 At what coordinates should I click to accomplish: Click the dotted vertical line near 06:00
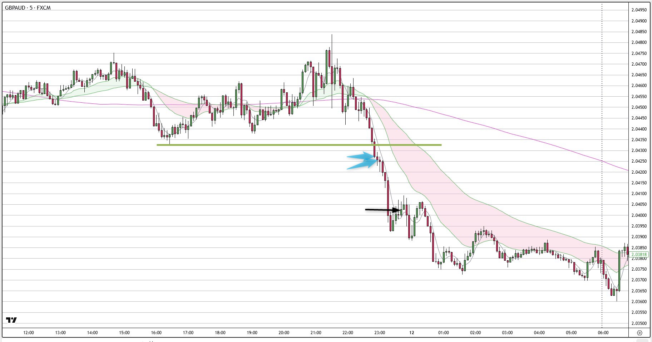(x=602, y=143)
